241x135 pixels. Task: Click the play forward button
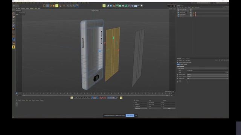pos(82,97)
